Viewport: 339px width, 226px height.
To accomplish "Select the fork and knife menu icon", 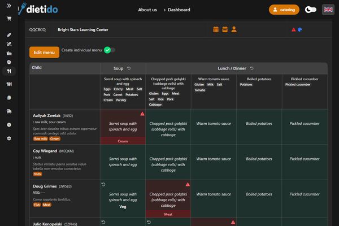I will (9, 71).
